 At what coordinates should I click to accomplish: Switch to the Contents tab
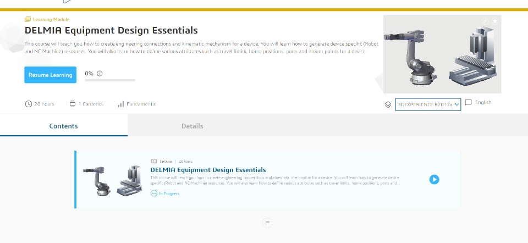64,126
